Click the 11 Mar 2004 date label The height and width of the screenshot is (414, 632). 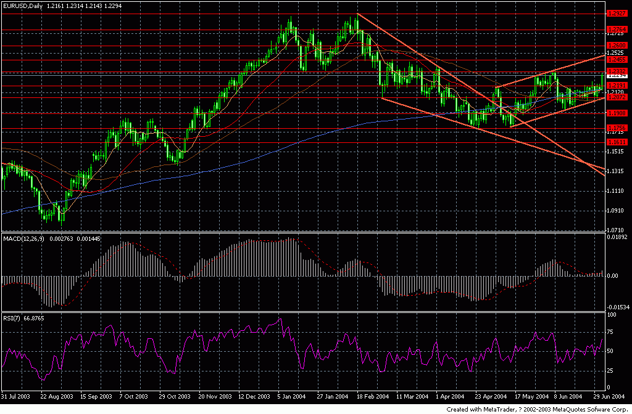click(x=412, y=396)
